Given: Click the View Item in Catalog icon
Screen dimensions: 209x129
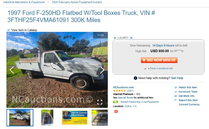Looking at the screenshot, I should point(9,30).
